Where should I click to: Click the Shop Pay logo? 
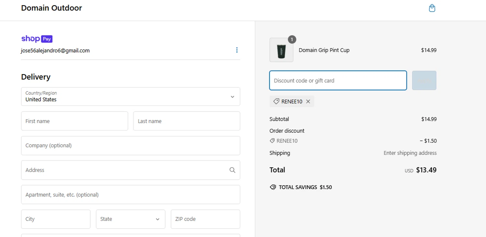click(37, 39)
